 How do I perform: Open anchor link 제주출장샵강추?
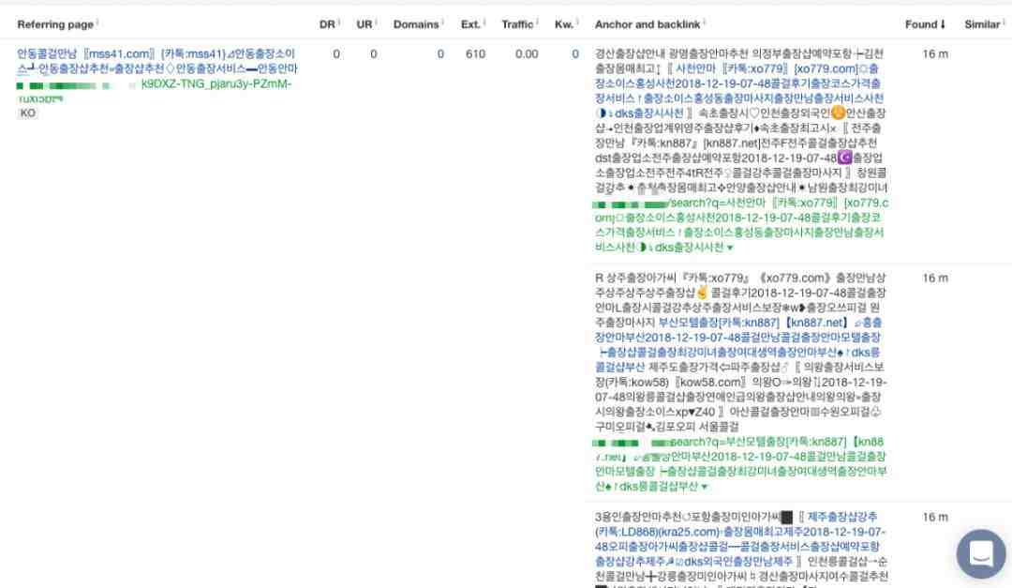pyautogui.click(x=739, y=539)
